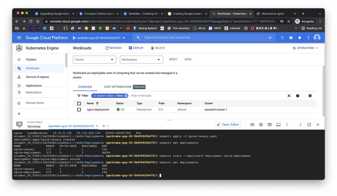Viewport: 337px width, 196px height.
Task: Click the Kubernetes Engine logo icon
Action: click(x=19, y=48)
